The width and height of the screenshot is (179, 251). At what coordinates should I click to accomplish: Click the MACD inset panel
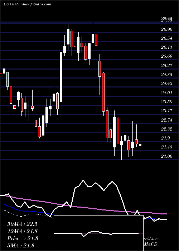[98, 233]
